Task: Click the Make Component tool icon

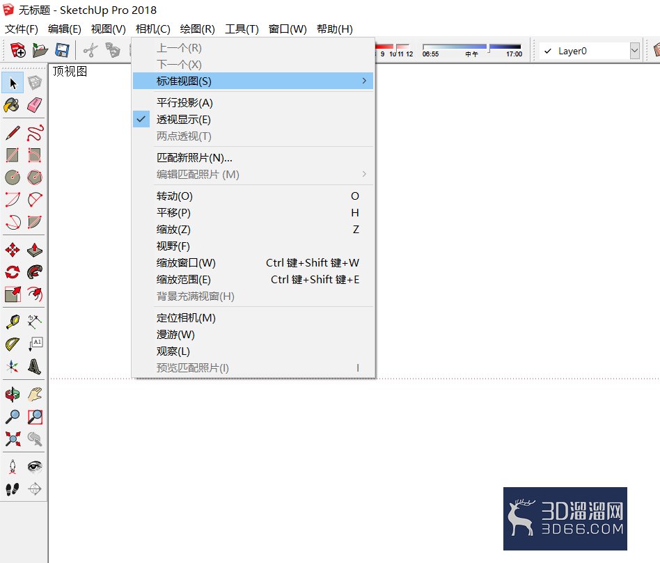Action: [x=35, y=83]
